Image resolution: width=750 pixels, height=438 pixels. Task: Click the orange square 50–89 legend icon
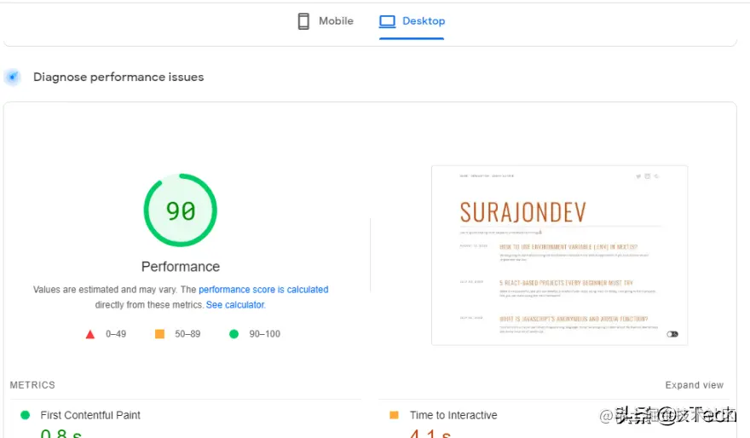tap(159, 334)
